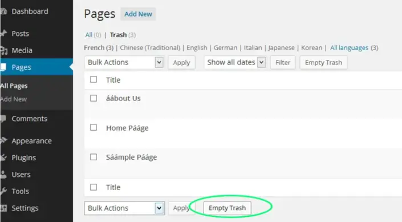The image size is (402, 222).
Task: Select the Plugins plug icon
Action: [3, 158]
